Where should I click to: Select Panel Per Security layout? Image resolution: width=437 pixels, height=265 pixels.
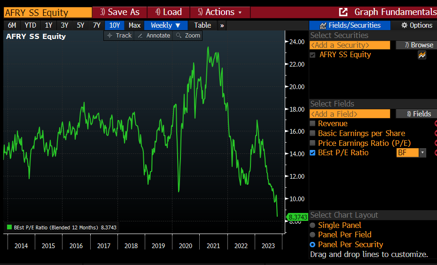(312, 244)
